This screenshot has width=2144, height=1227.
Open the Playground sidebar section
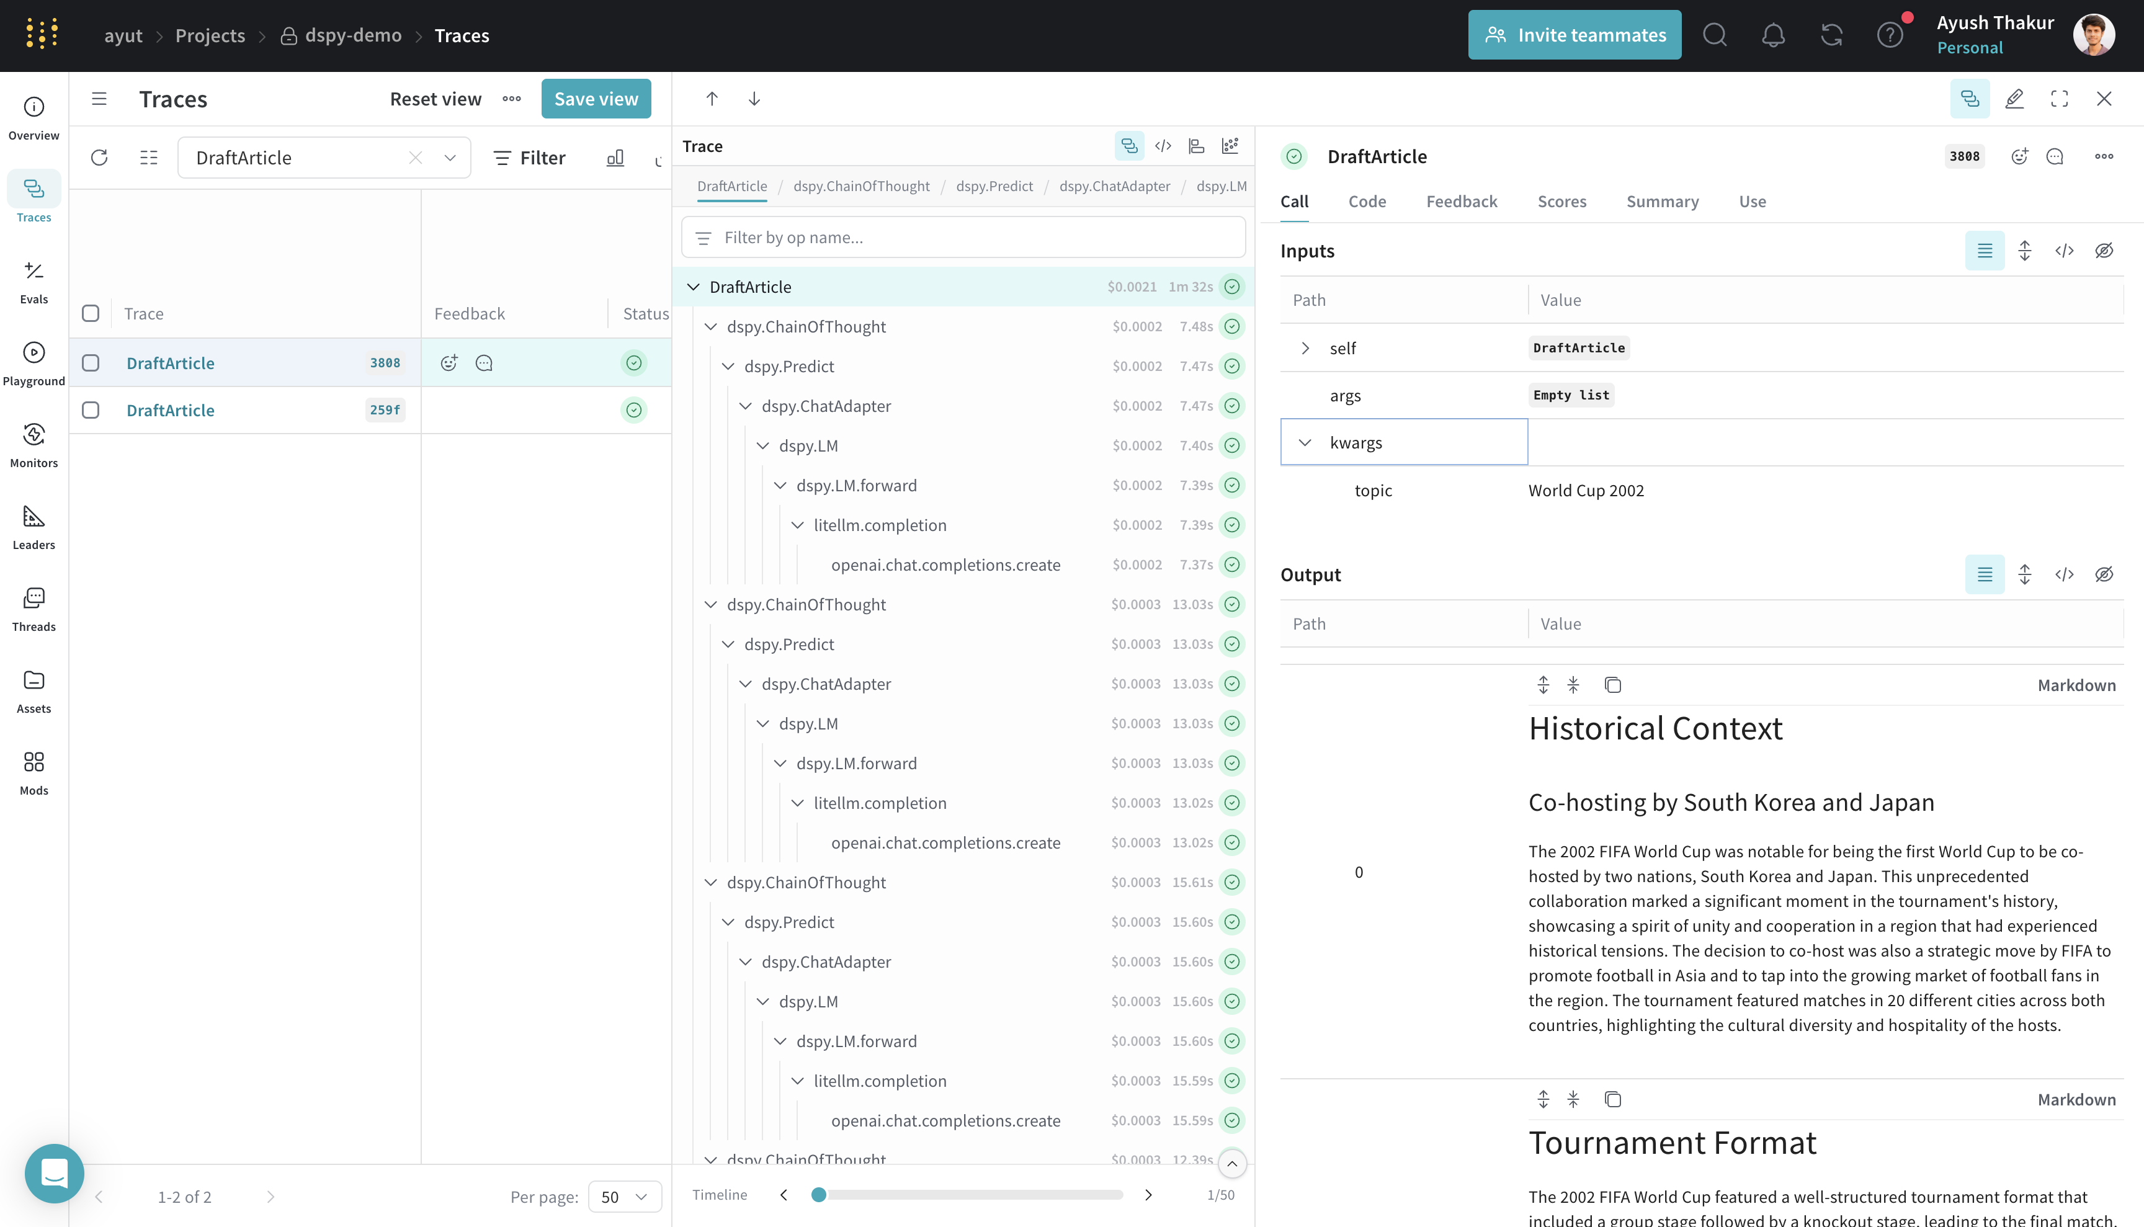point(33,364)
